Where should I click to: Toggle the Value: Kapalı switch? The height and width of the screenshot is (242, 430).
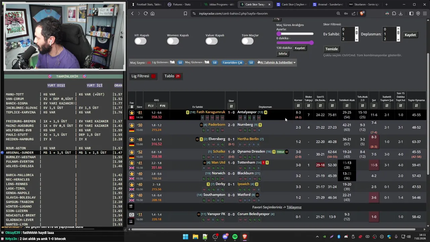(212, 41)
